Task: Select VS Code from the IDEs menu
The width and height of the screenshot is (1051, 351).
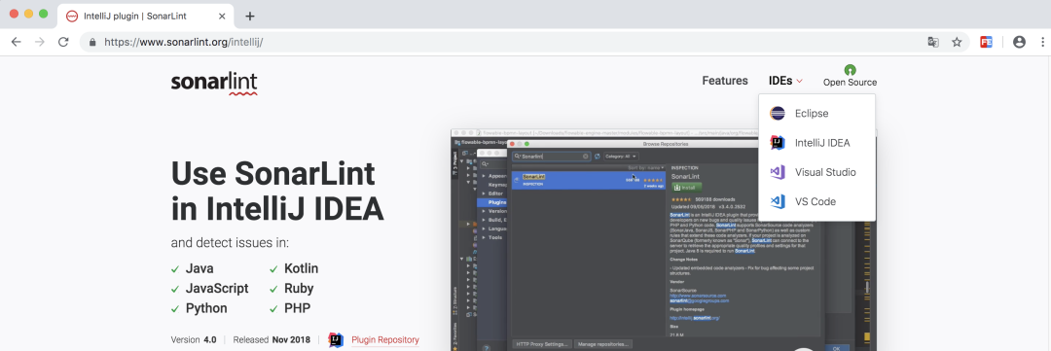Action: pyautogui.click(x=816, y=201)
